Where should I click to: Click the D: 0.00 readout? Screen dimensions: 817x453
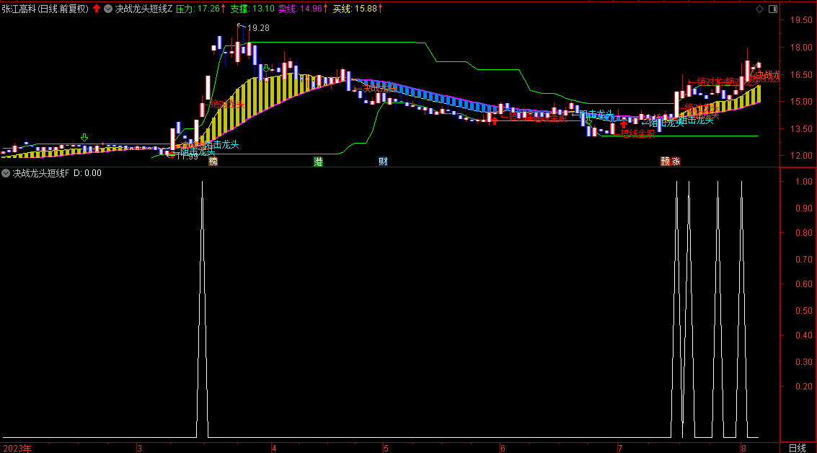(x=87, y=173)
